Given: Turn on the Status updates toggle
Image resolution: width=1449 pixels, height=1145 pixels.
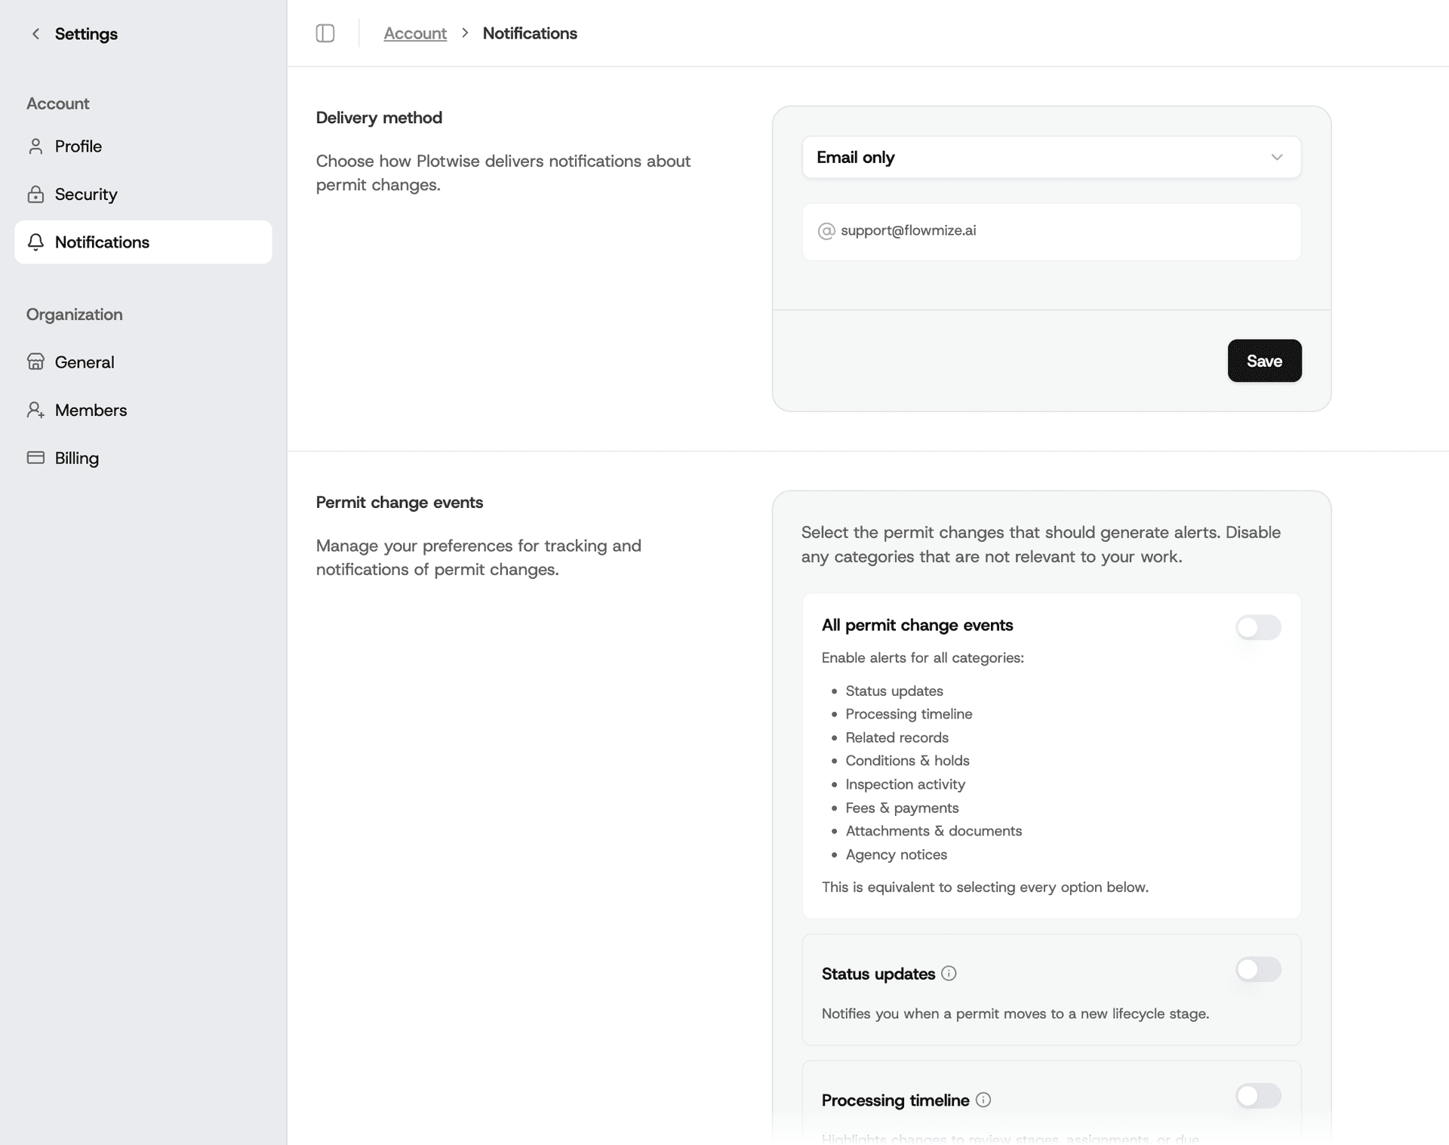Looking at the screenshot, I should pos(1258,970).
